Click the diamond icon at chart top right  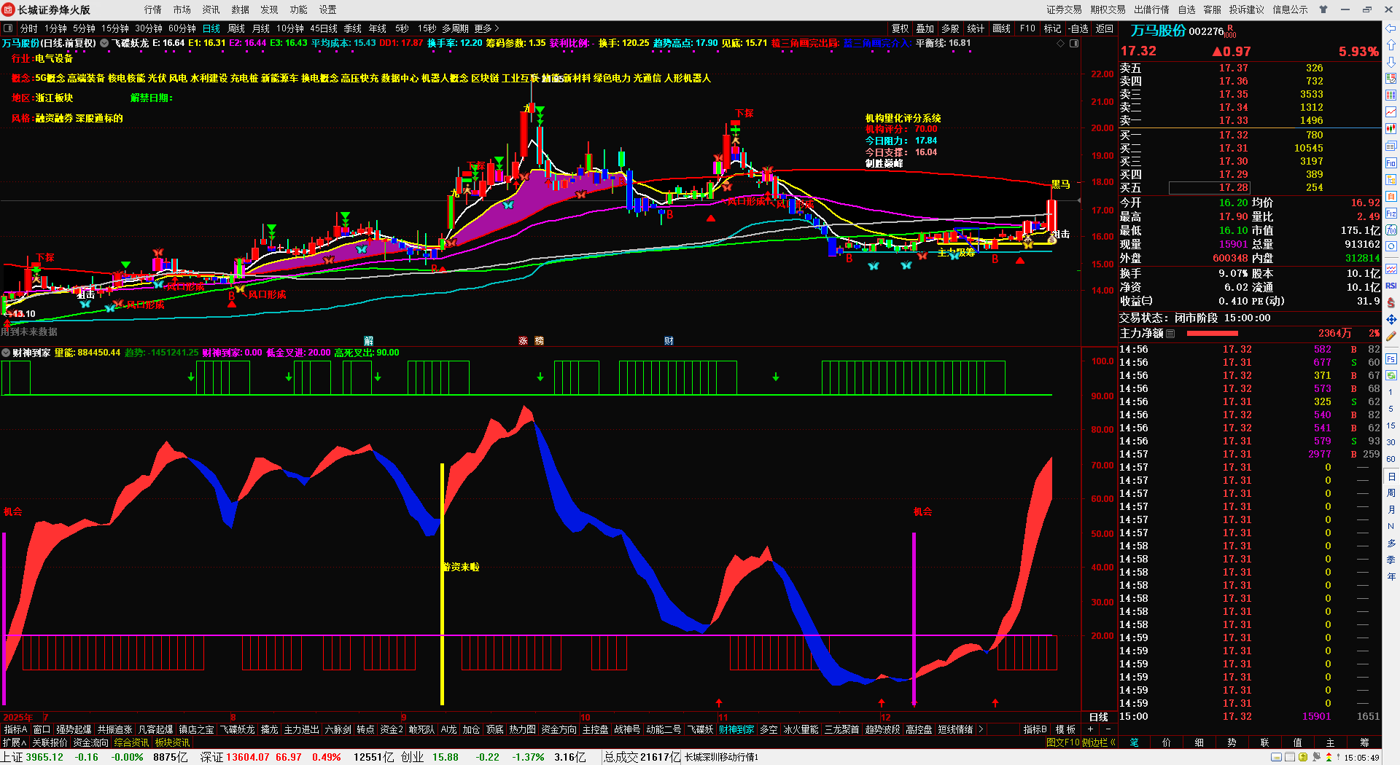[1060, 44]
